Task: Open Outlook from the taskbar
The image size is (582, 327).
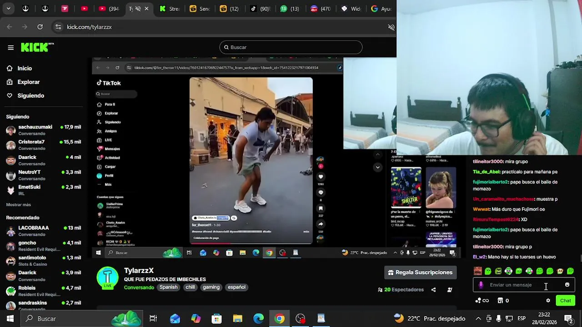Action: [175, 319]
